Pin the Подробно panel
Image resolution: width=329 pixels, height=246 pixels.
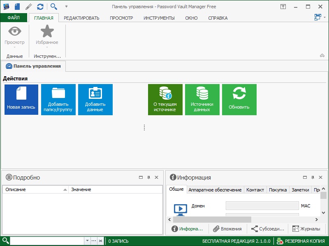click(x=148, y=178)
